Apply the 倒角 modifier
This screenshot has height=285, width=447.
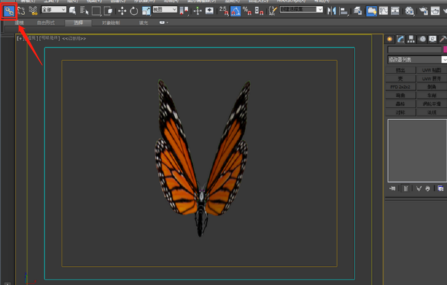(x=432, y=87)
